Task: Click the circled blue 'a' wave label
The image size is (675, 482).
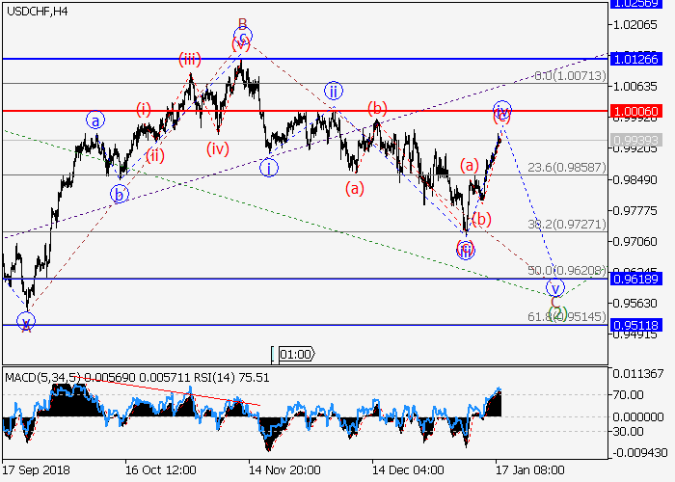Action: [x=94, y=120]
